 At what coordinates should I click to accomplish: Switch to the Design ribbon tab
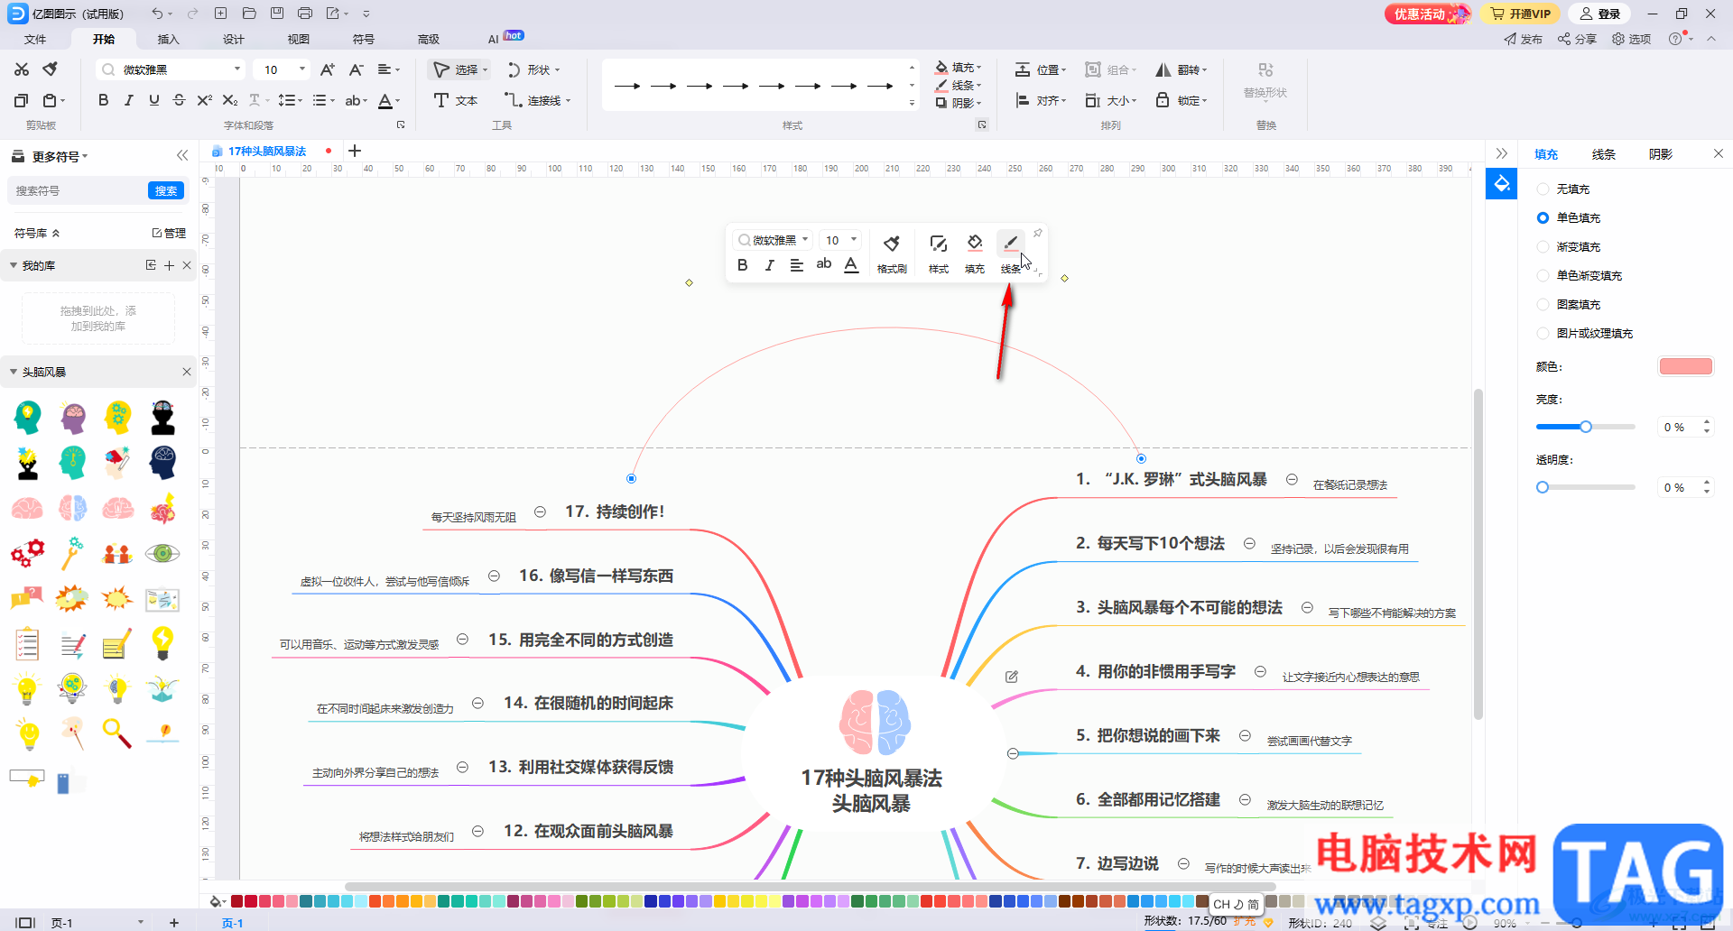[233, 39]
